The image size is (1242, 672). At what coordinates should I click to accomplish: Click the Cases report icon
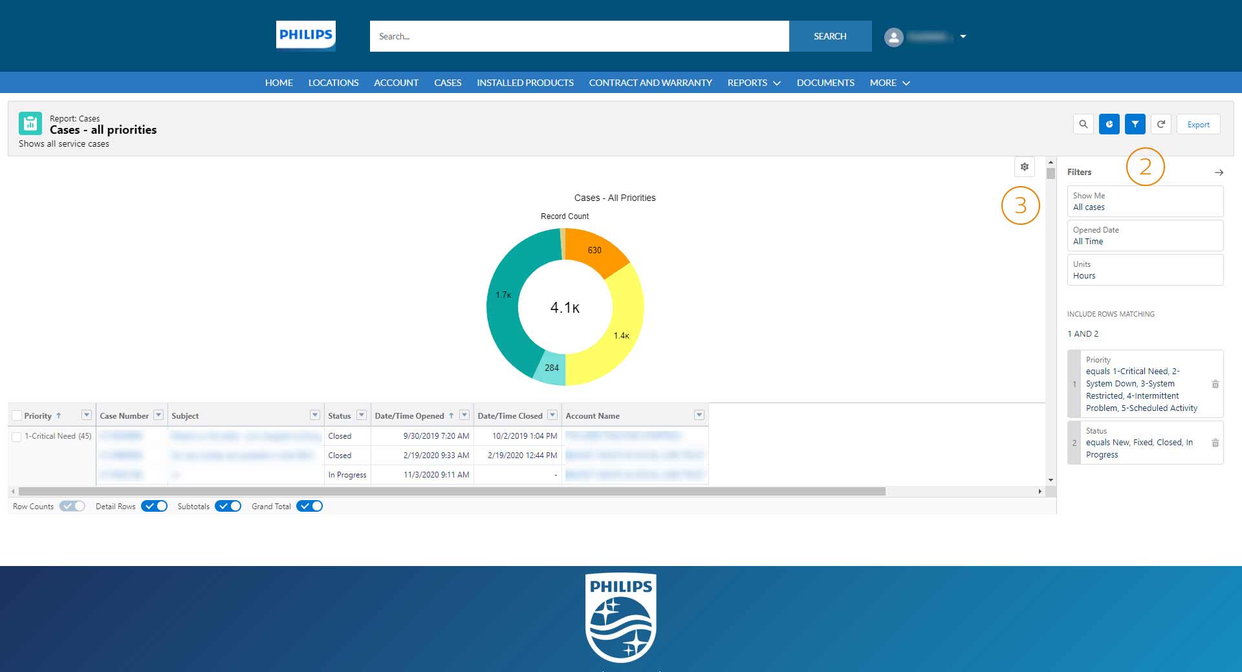coord(30,123)
